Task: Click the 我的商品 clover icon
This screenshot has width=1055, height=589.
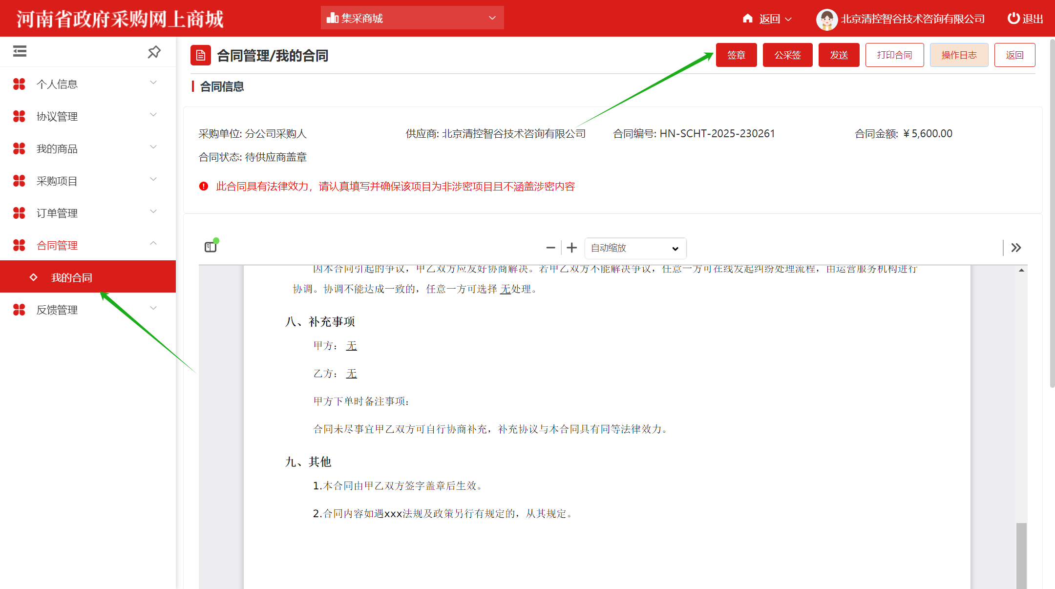Action: coord(19,148)
